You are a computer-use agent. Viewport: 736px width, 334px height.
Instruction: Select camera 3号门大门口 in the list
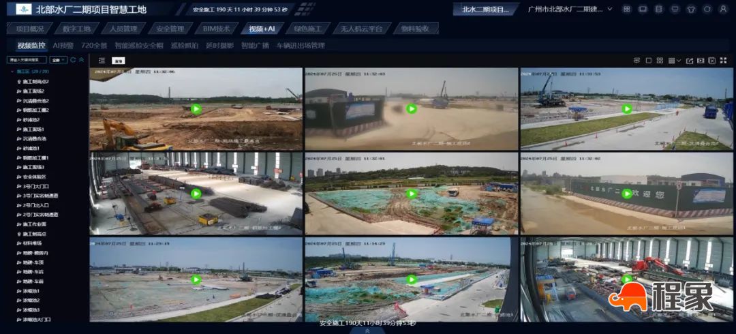35,186
